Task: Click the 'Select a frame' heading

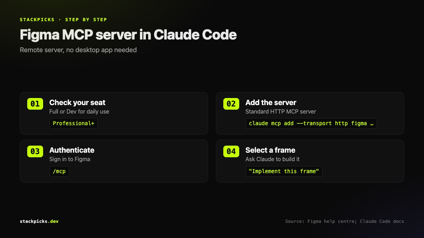Action: [x=270, y=150]
